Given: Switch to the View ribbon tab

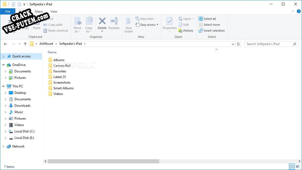Looking at the screenshot, I should click(54, 12).
